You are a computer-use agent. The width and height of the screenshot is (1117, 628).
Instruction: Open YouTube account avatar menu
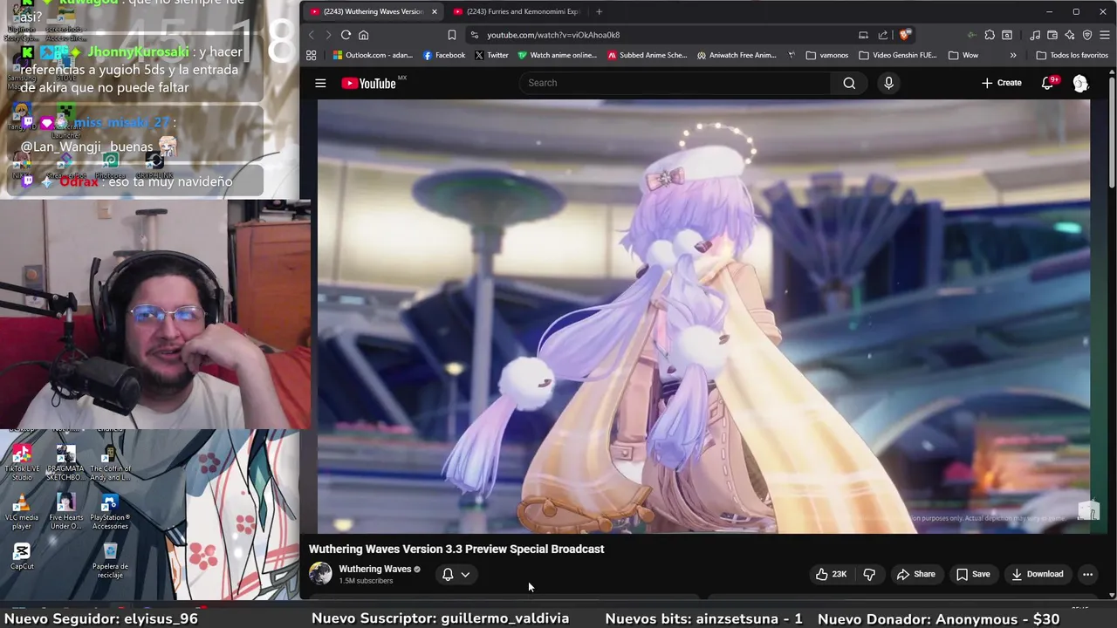[x=1080, y=83]
